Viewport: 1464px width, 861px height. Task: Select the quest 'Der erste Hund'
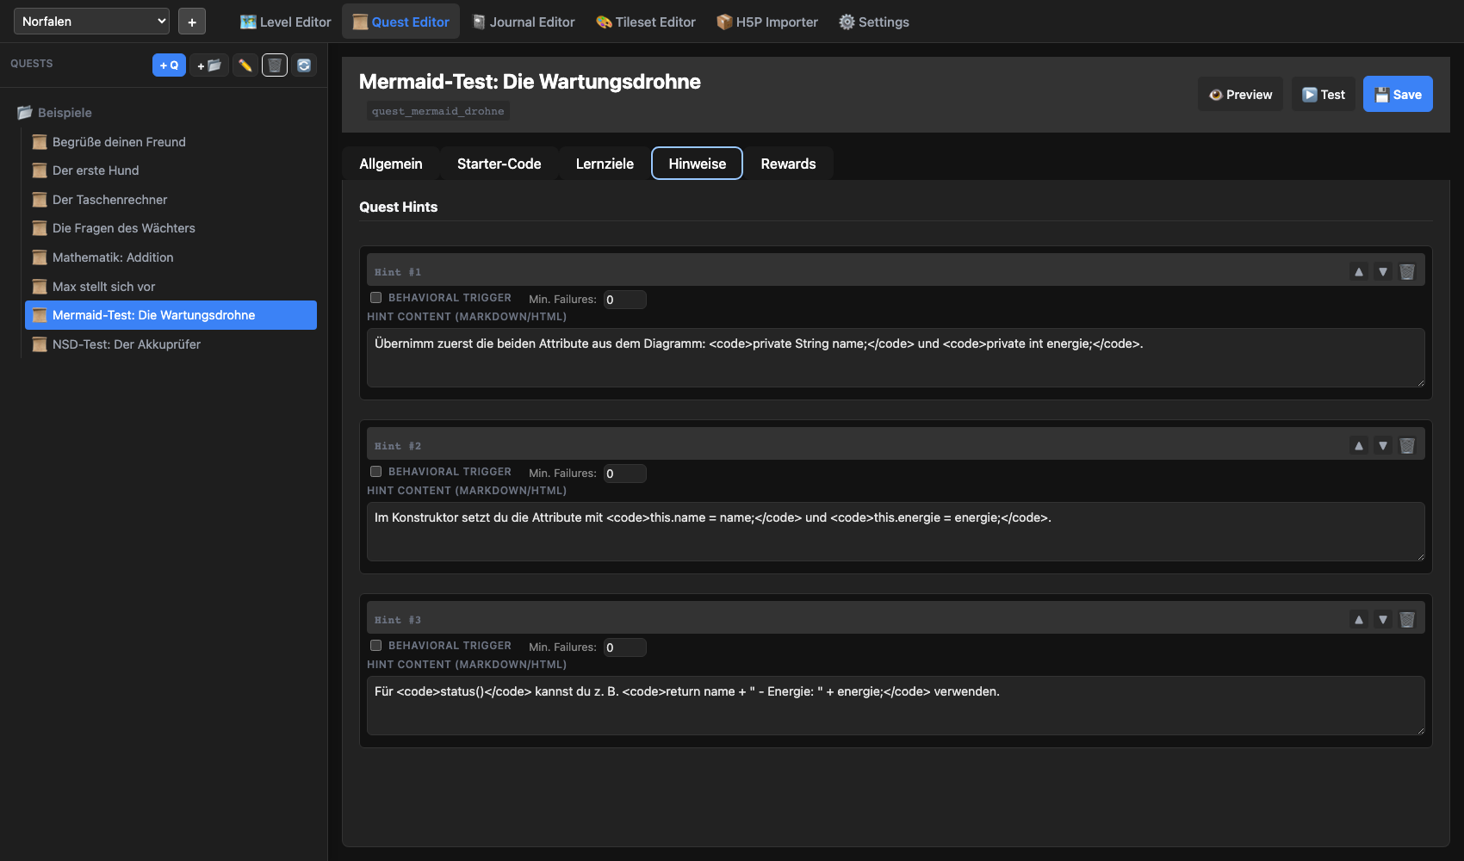[x=96, y=170]
